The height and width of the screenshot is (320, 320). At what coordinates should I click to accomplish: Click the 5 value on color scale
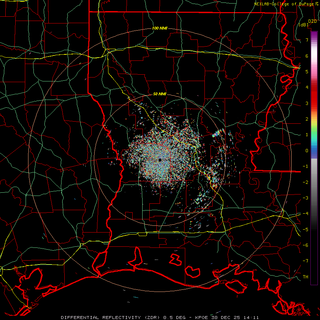pyautogui.click(x=307, y=71)
